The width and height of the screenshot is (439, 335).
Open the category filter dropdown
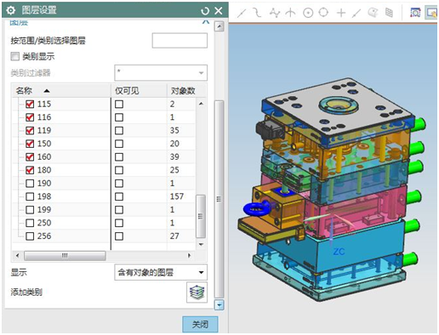tap(161, 73)
